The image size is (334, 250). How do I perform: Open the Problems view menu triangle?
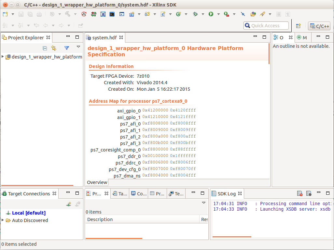(x=204, y=203)
